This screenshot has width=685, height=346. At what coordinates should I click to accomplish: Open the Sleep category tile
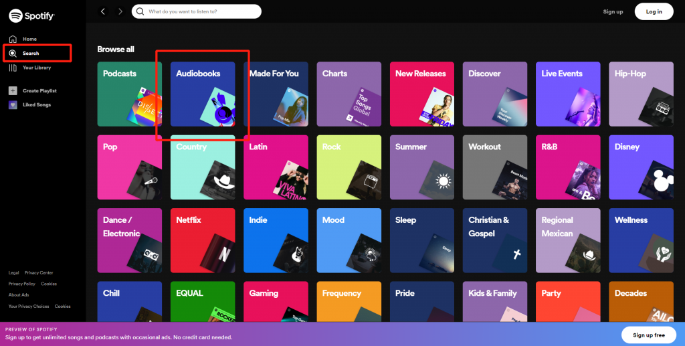[422, 240]
